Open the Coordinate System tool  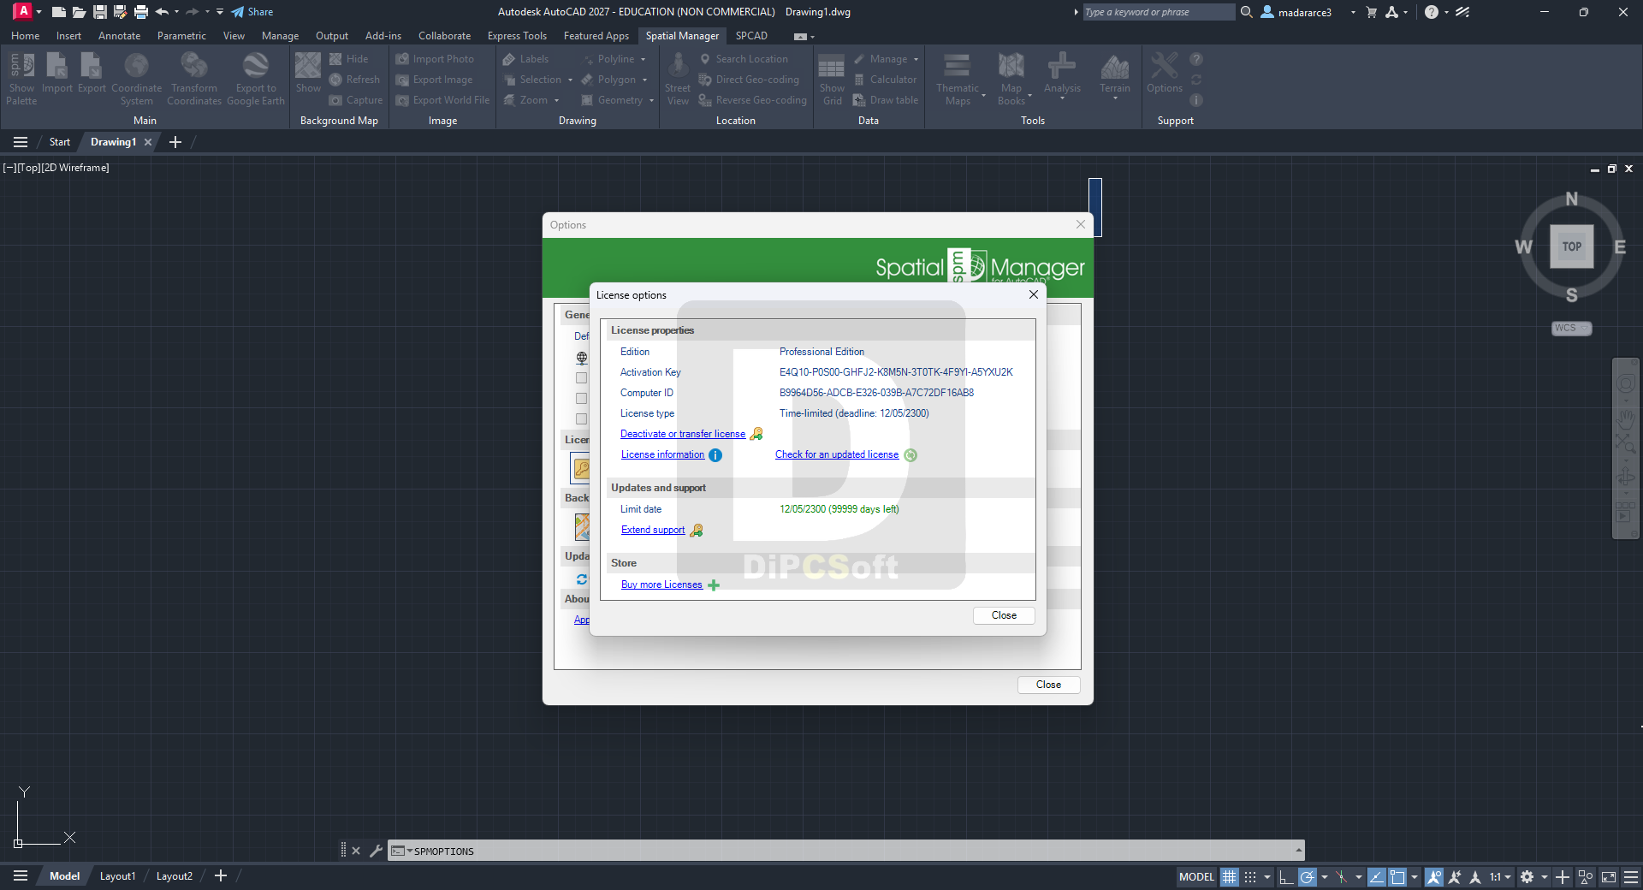[x=136, y=79]
